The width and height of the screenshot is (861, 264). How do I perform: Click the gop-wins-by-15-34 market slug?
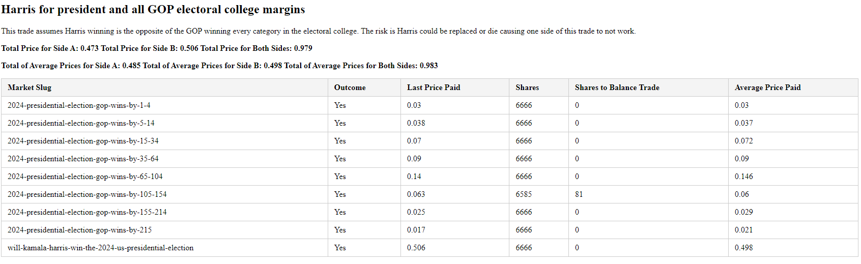[83, 141]
